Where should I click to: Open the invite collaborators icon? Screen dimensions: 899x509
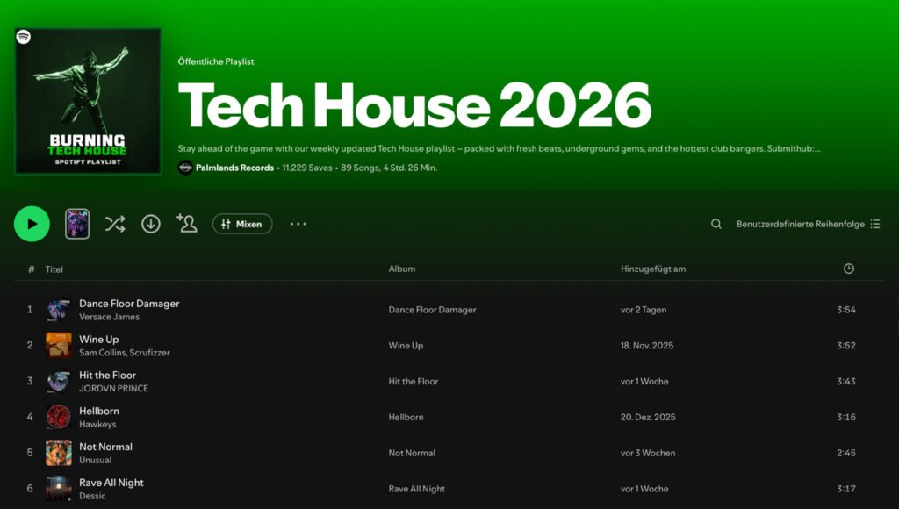[187, 224]
